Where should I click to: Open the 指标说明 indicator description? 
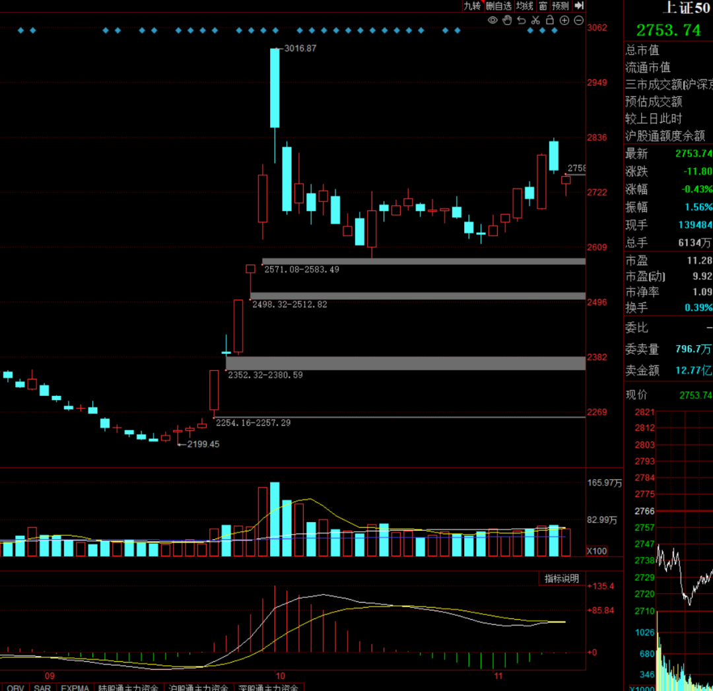[562, 578]
